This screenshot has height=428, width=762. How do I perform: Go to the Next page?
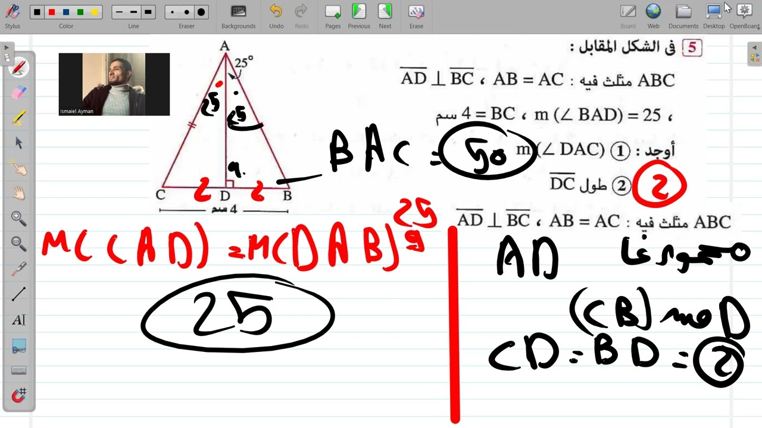pyautogui.click(x=385, y=16)
